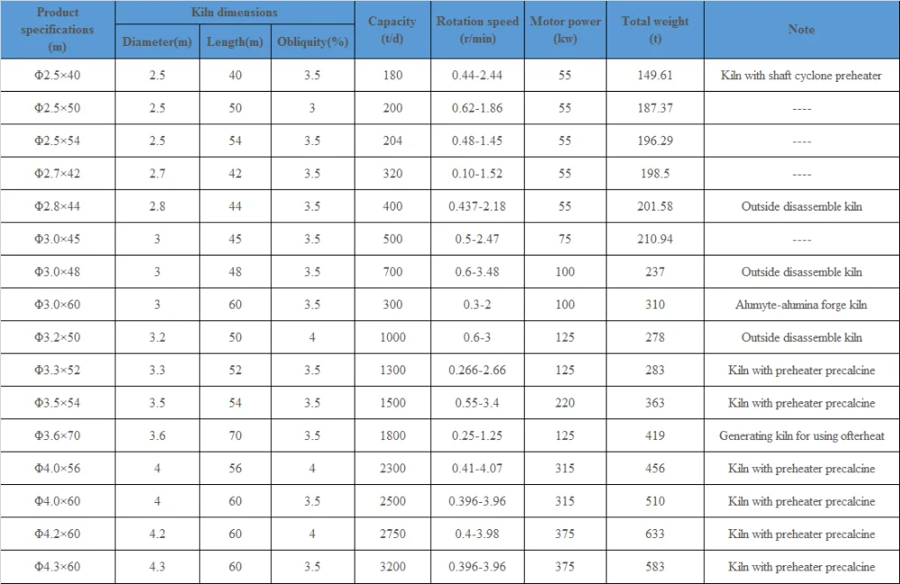
Task: Select the Capacity (t/d) header
Action: pyautogui.click(x=392, y=30)
